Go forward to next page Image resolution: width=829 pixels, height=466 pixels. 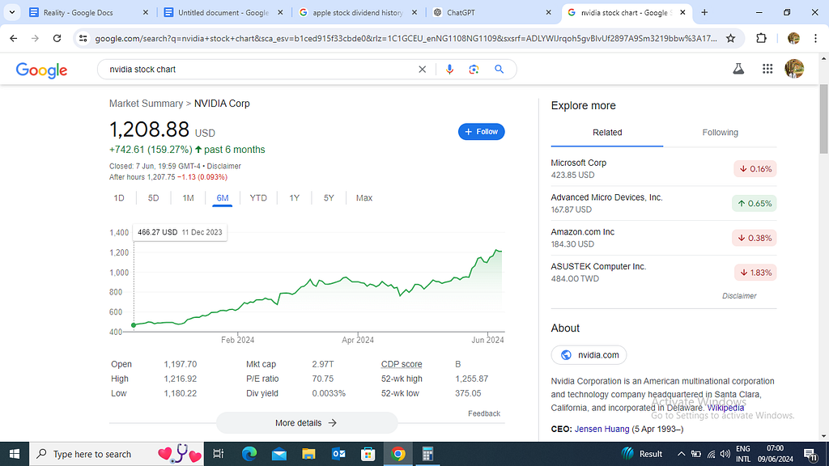click(35, 38)
